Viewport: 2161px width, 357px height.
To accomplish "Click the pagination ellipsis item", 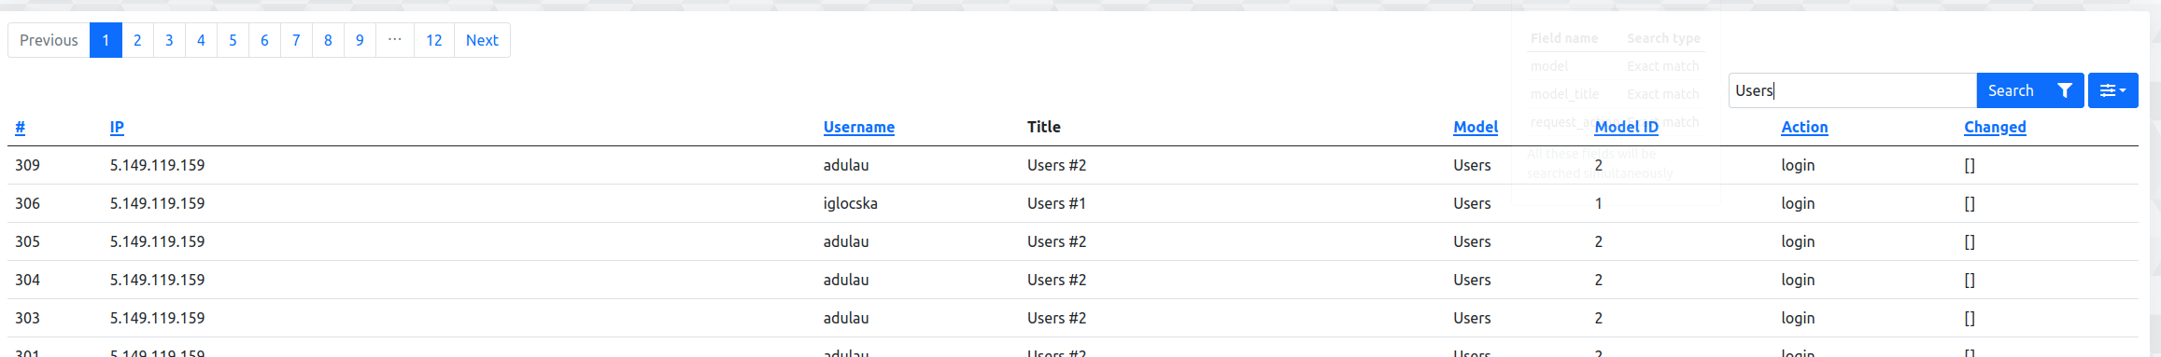I will [x=395, y=40].
